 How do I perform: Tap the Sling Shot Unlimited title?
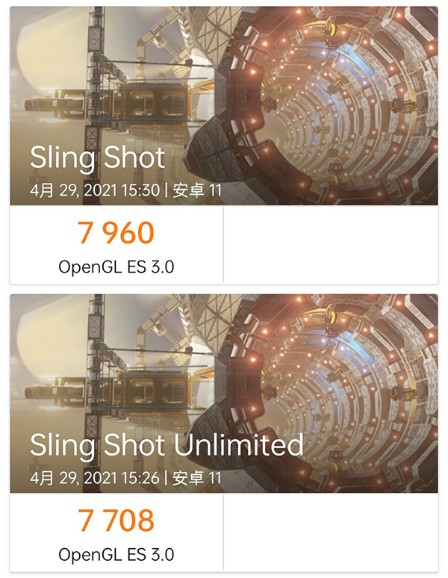click(167, 445)
